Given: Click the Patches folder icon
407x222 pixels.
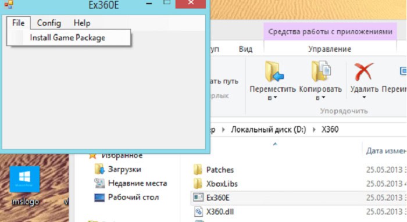Looking at the screenshot, I should [198, 170].
